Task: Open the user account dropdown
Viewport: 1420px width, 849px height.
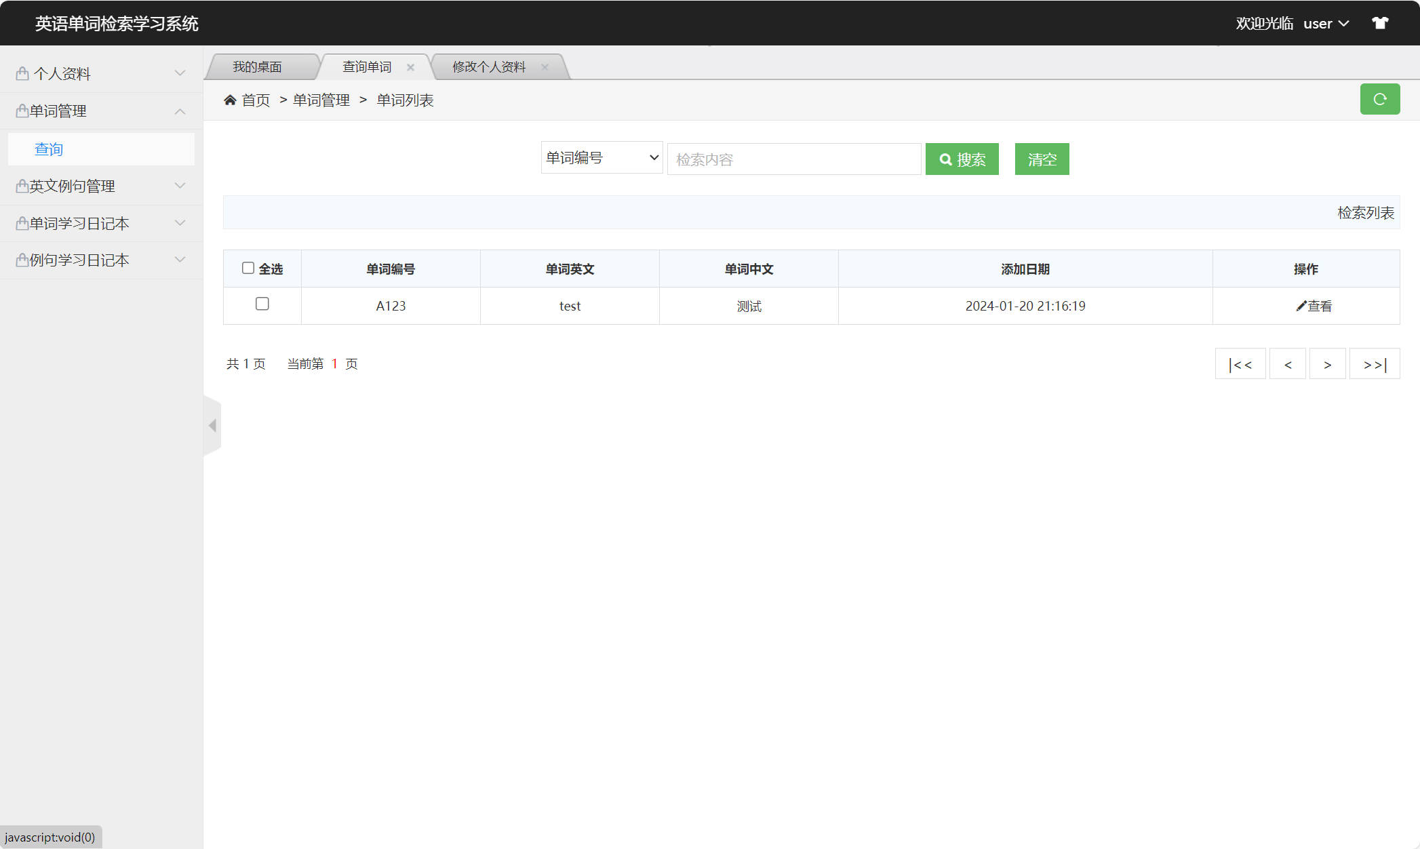Action: click(x=1325, y=24)
